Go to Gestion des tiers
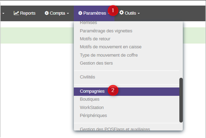Viewport: 206px width, 138px height. coord(127,63)
